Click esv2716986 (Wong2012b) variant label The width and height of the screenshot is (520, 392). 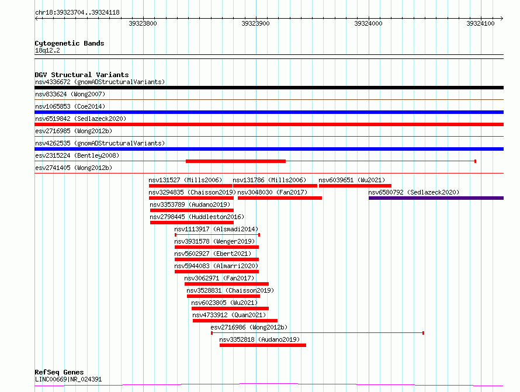249,327
